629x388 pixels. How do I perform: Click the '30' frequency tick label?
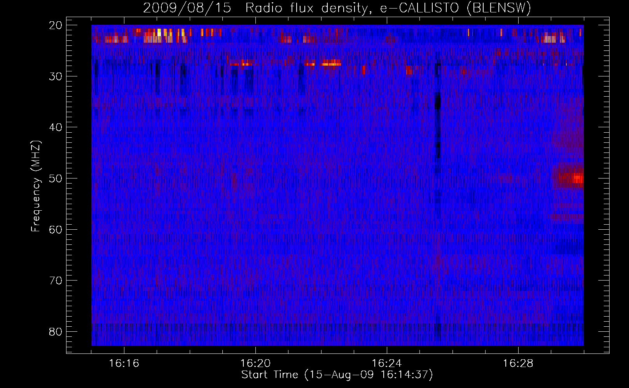click(56, 76)
